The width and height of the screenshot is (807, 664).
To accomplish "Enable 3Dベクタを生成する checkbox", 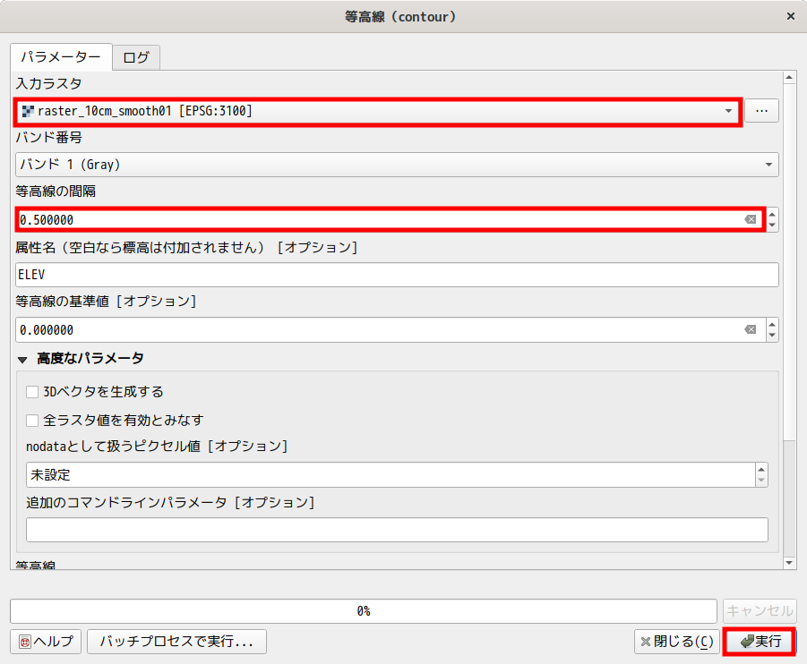I will (32, 392).
